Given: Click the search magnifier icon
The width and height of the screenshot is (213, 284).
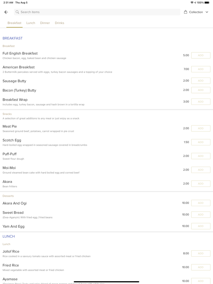Looking at the screenshot, I should [17, 12].
